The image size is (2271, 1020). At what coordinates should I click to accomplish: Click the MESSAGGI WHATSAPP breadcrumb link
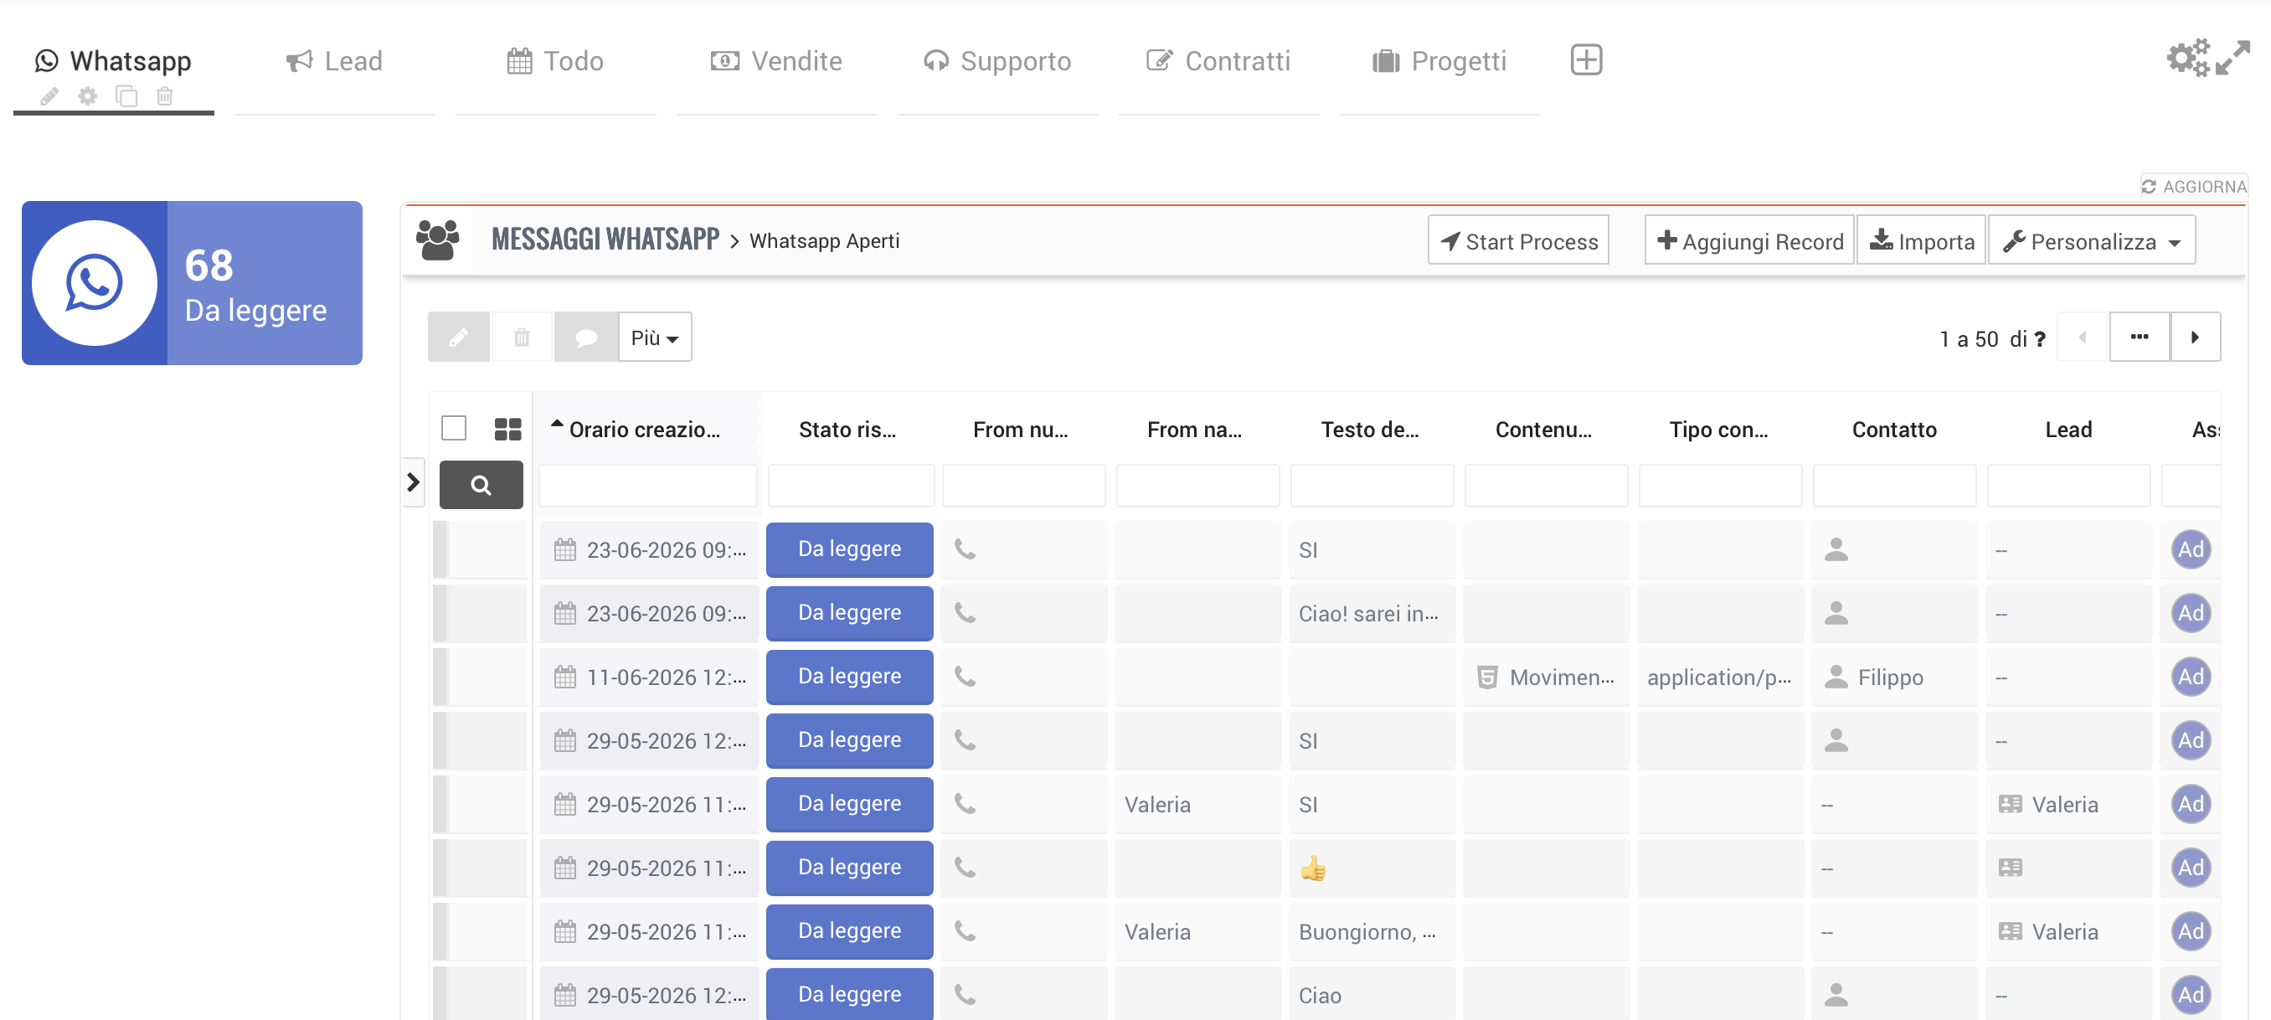point(605,239)
